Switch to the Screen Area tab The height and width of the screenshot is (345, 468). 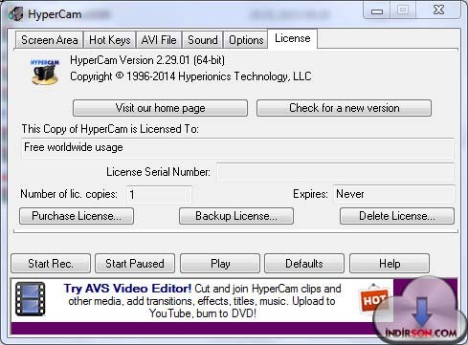tap(50, 40)
